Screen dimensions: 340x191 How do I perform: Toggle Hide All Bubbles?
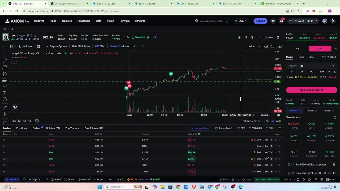coord(81,46)
